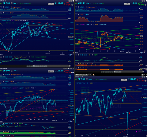This screenshot has height=137, width=147.
Task: Switch to the 60m tab
Action: pyautogui.click(x=90, y=75)
